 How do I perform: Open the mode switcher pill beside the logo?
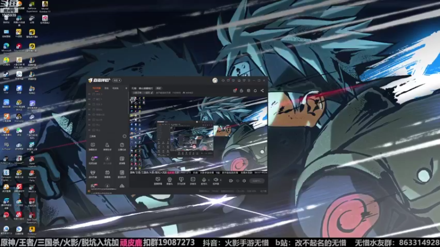point(117,80)
